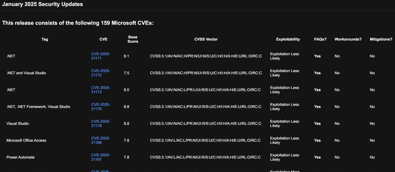Click the FAQs? column header
This screenshot has height=172, width=395.
pyautogui.click(x=320, y=39)
